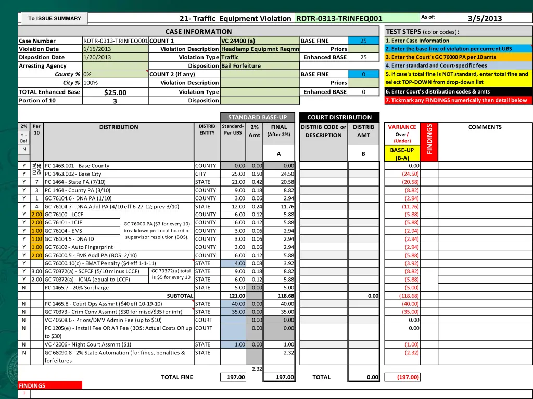This screenshot has height=399, width=533.
Task: Select the empty COUNT 2 (if any) code cell
Action: (260, 74)
